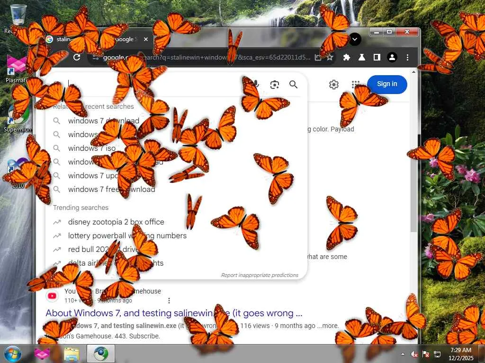Select trending "red bull" driver suggestion
485x363 pixels.
(103, 249)
